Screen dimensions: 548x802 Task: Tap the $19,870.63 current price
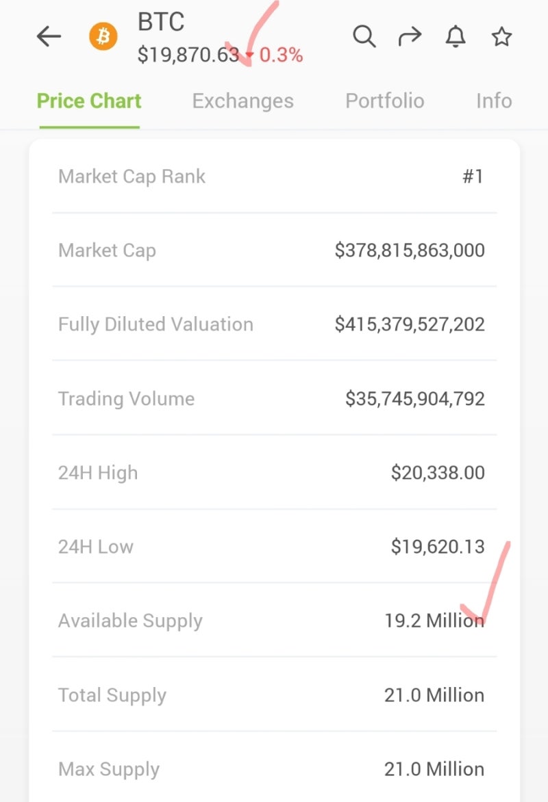[x=188, y=55]
